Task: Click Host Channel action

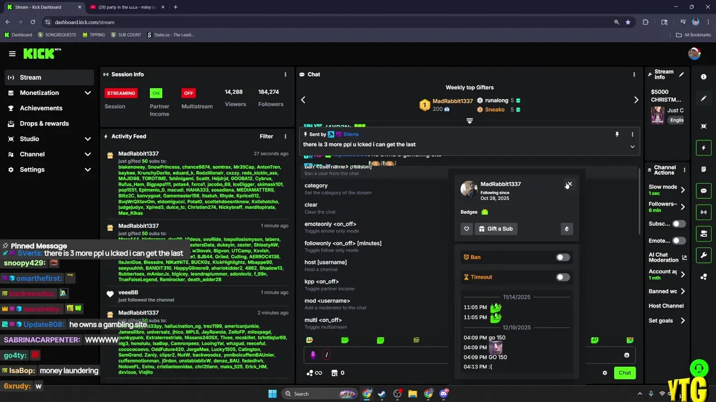Action: [x=666, y=306]
